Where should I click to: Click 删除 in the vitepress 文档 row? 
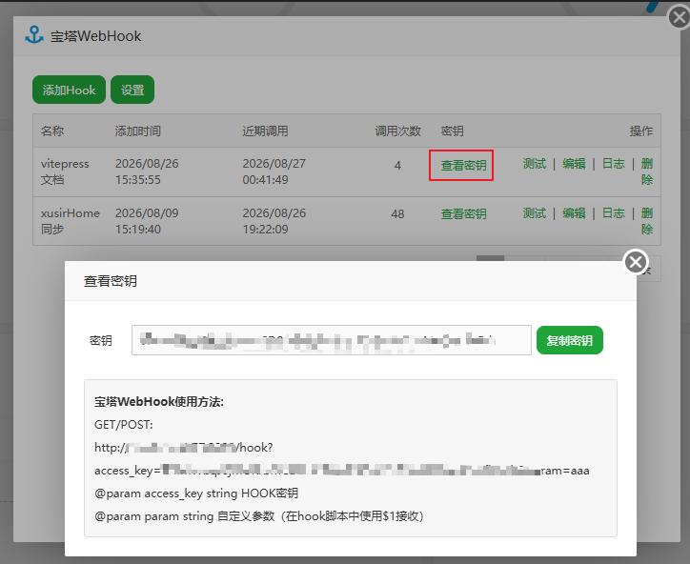click(x=647, y=171)
